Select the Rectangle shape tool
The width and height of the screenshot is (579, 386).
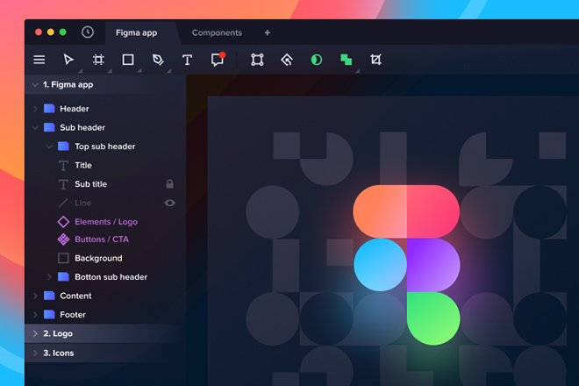[128, 60]
